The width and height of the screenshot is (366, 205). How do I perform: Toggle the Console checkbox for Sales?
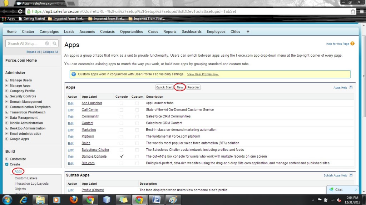point(122,143)
